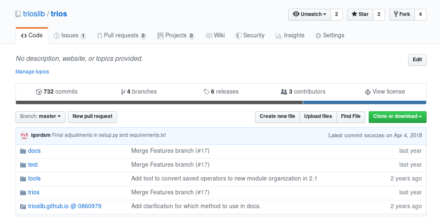This screenshot has width=440, height=217.
Task: Open the tools folder
Action: coord(34,178)
